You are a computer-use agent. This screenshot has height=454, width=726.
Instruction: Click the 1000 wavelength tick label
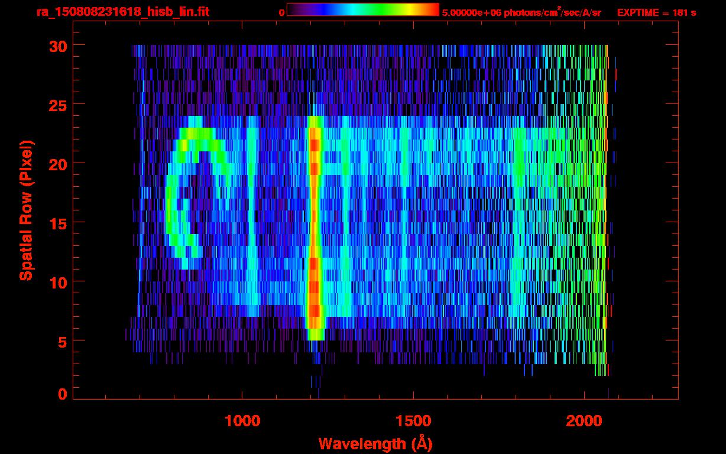pyautogui.click(x=242, y=421)
